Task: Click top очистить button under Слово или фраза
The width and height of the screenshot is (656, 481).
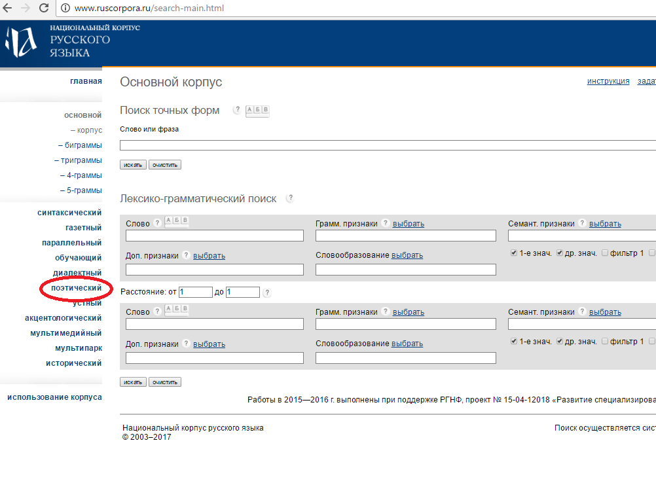Action: coord(165,165)
